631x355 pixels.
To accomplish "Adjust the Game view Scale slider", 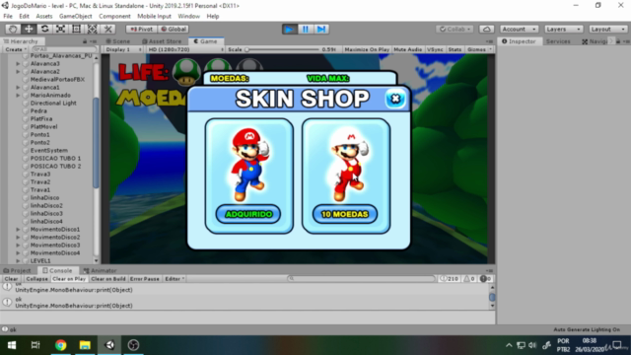I will [283, 49].
